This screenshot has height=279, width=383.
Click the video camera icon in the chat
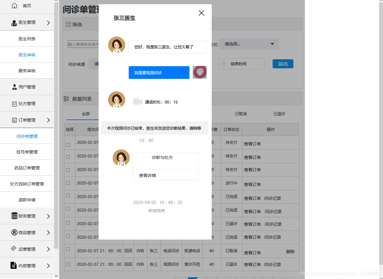pyautogui.click(x=137, y=102)
